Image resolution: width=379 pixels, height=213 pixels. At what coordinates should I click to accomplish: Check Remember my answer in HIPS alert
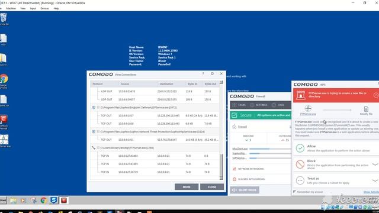[294, 192]
